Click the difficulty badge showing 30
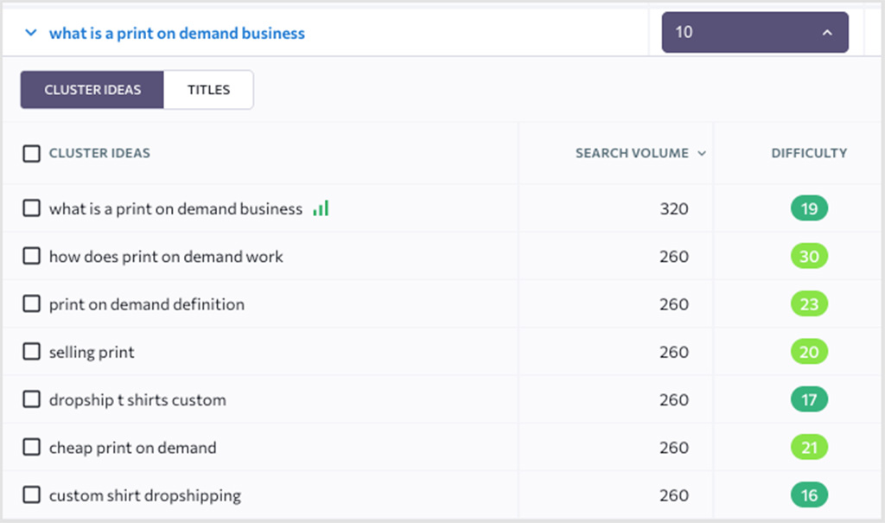Screen dimensions: 885x523 click(809, 256)
